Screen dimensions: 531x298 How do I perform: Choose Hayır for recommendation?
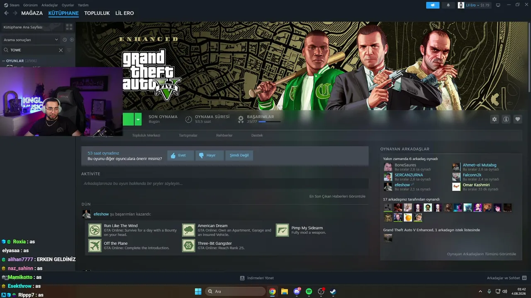[209, 155]
